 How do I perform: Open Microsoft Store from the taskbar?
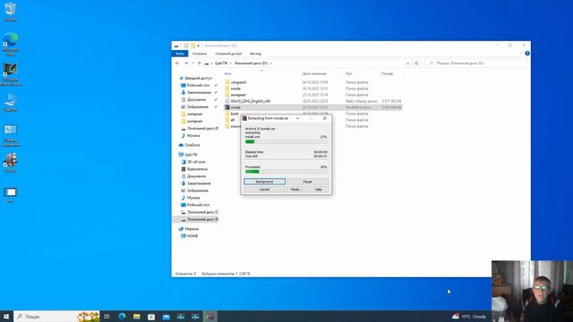pos(151,316)
